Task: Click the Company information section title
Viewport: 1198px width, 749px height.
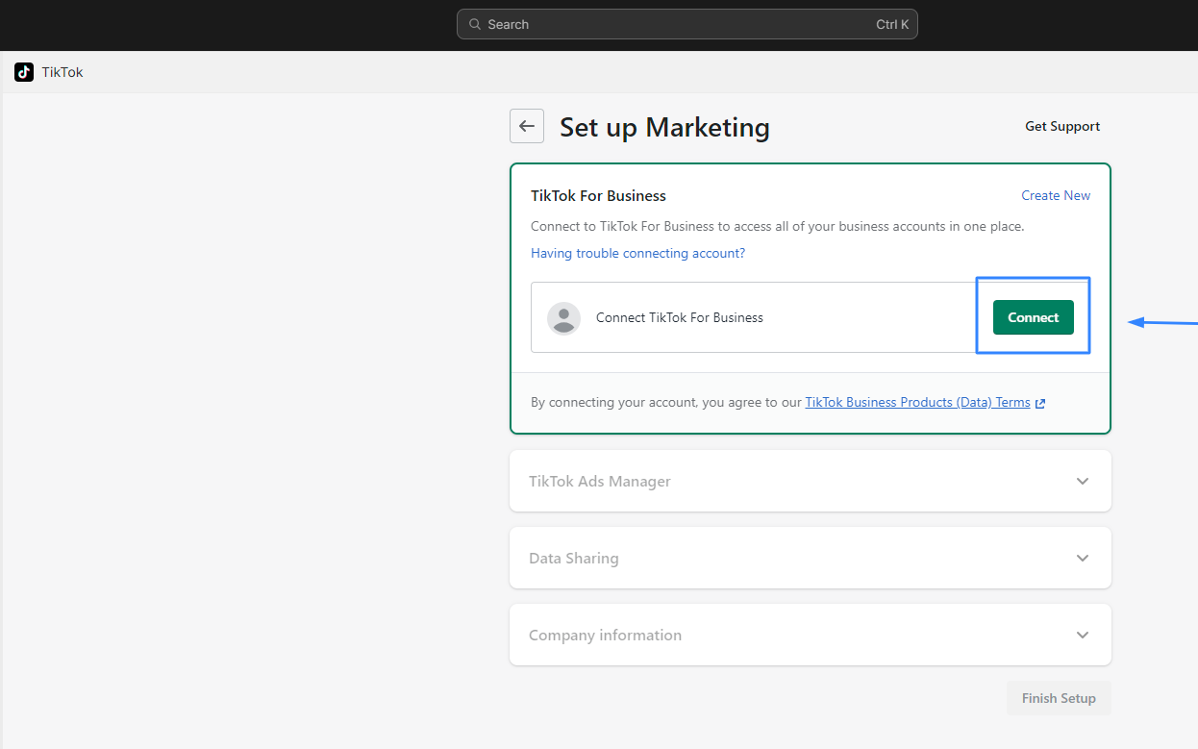Action: tap(606, 635)
